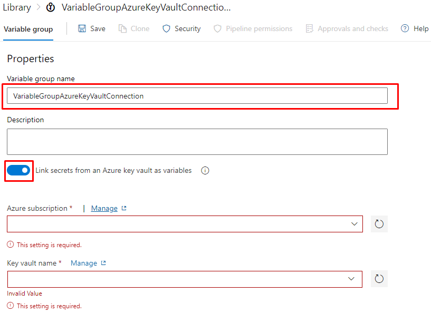
Task: Disable linking secrets from Azure key vault
Action: (18, 171)
